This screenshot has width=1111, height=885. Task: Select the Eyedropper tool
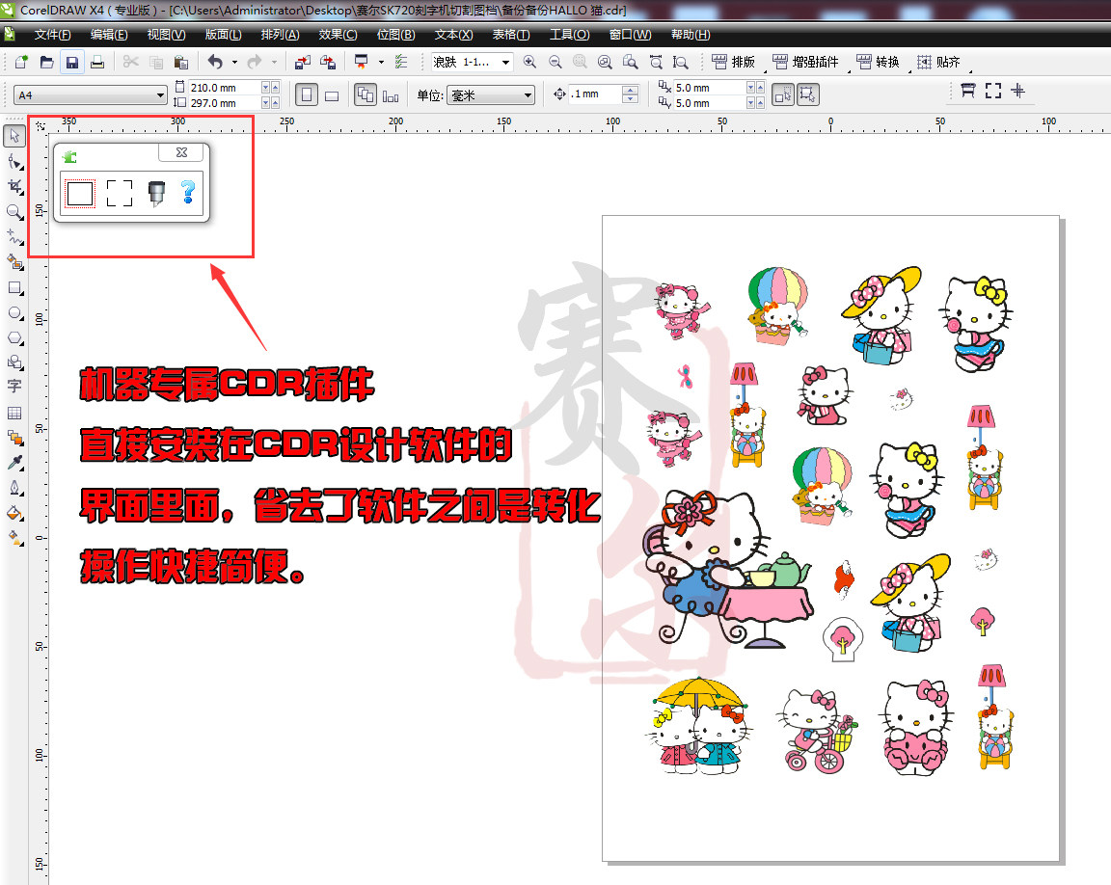tap(14, 463)
